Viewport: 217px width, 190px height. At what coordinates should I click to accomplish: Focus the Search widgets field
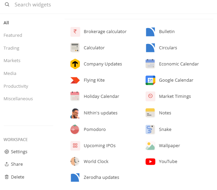coord(67,5)
